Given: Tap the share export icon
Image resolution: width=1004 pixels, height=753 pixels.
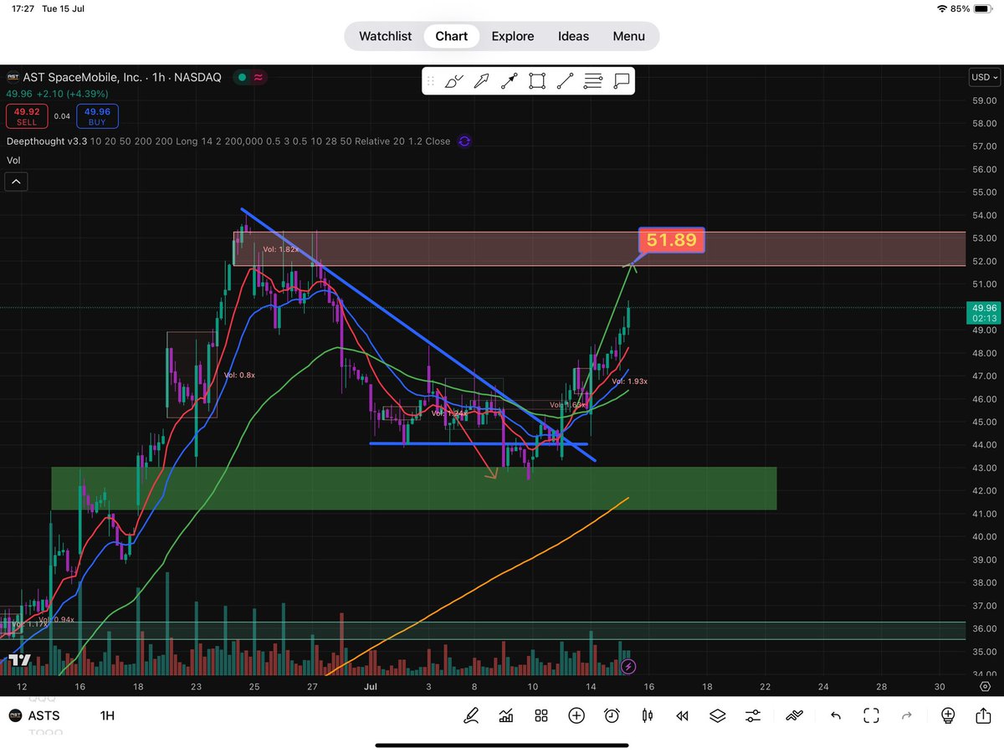Looking at the screenshot, I should (x=983, y=716).
